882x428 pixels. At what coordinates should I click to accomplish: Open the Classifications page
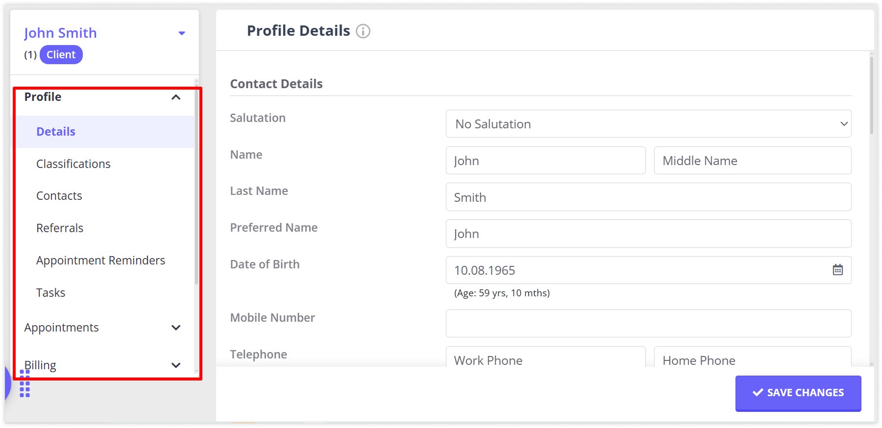[x=73, y=164]
